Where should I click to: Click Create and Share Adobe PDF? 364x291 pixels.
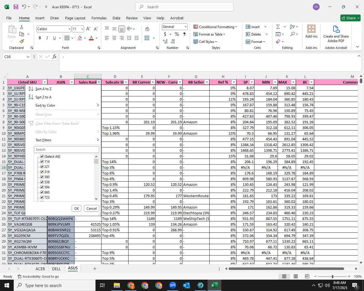pos(336,34)
